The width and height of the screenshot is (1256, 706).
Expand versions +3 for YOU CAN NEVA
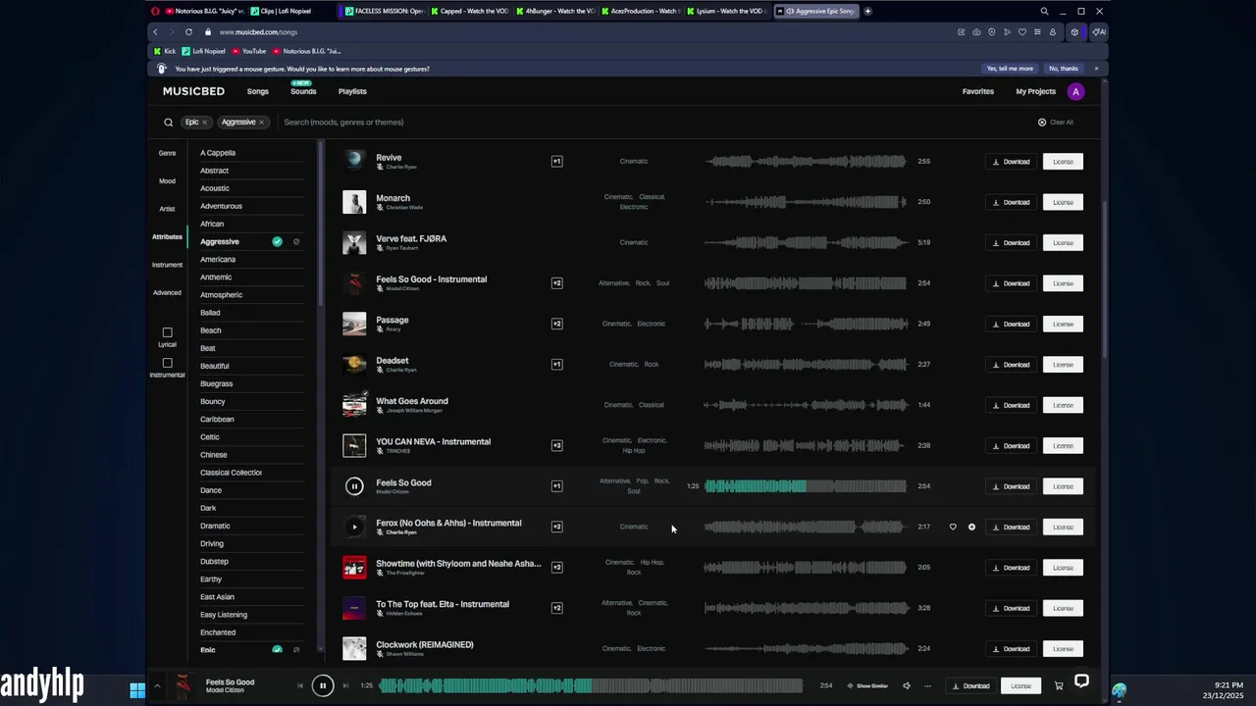[x=556, y=445]
